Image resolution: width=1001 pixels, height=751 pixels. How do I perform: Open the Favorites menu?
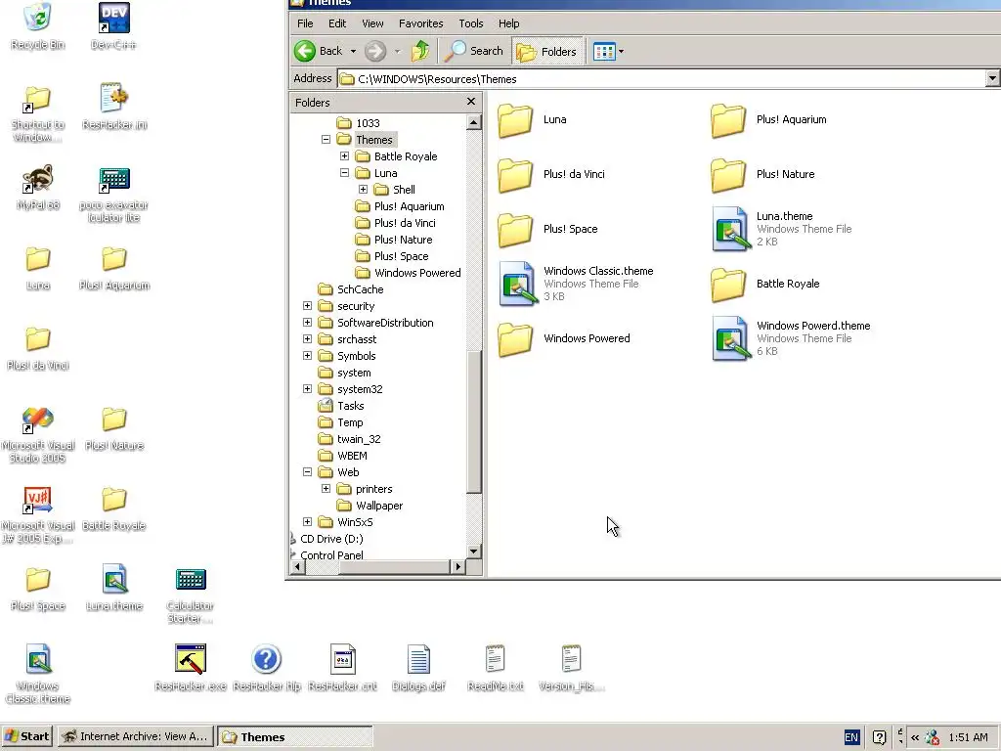420,23
